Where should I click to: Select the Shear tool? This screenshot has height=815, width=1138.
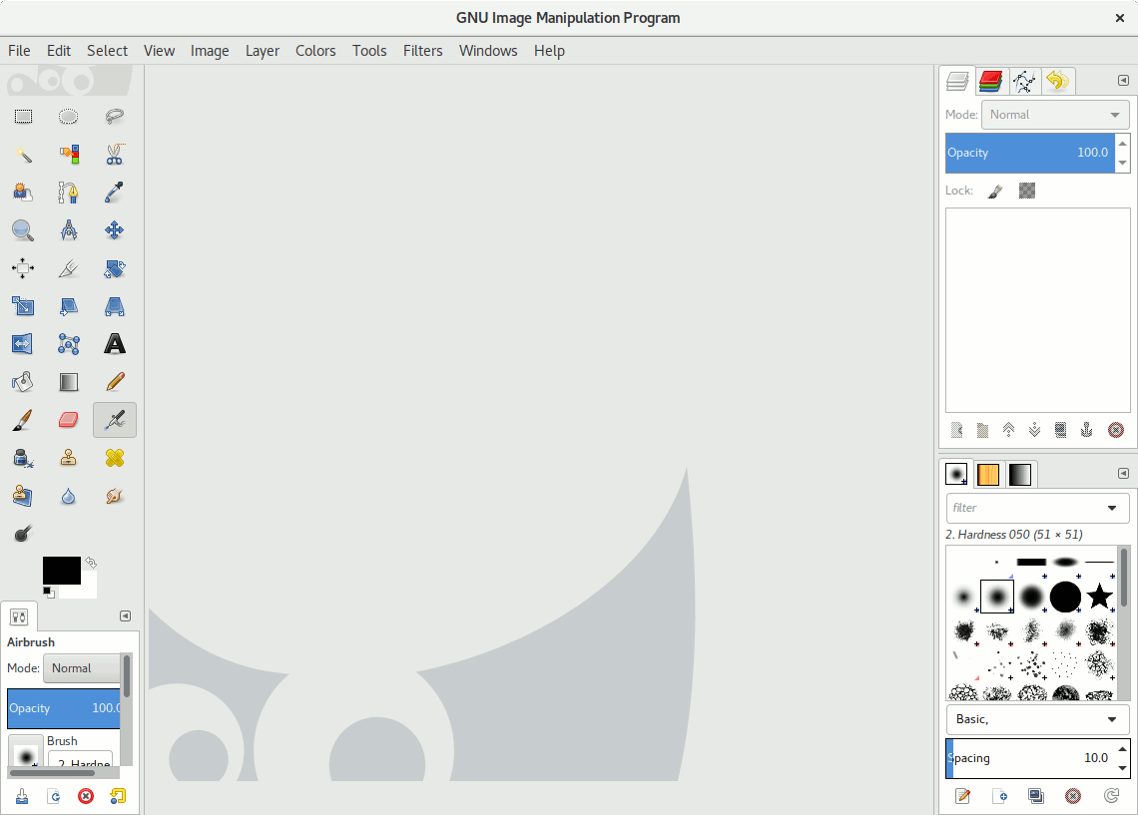coord(68,306)
